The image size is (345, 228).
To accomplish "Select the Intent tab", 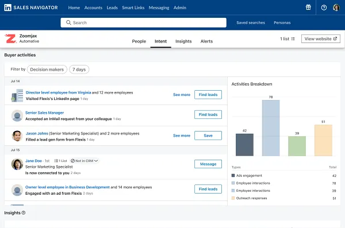I will pyautogui.click(x=160, y=41).
